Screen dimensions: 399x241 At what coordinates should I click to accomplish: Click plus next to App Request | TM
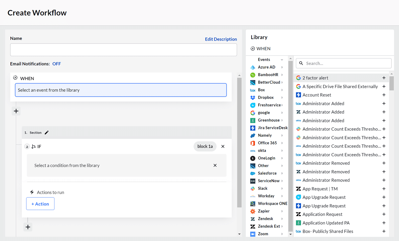pos(384,189)
